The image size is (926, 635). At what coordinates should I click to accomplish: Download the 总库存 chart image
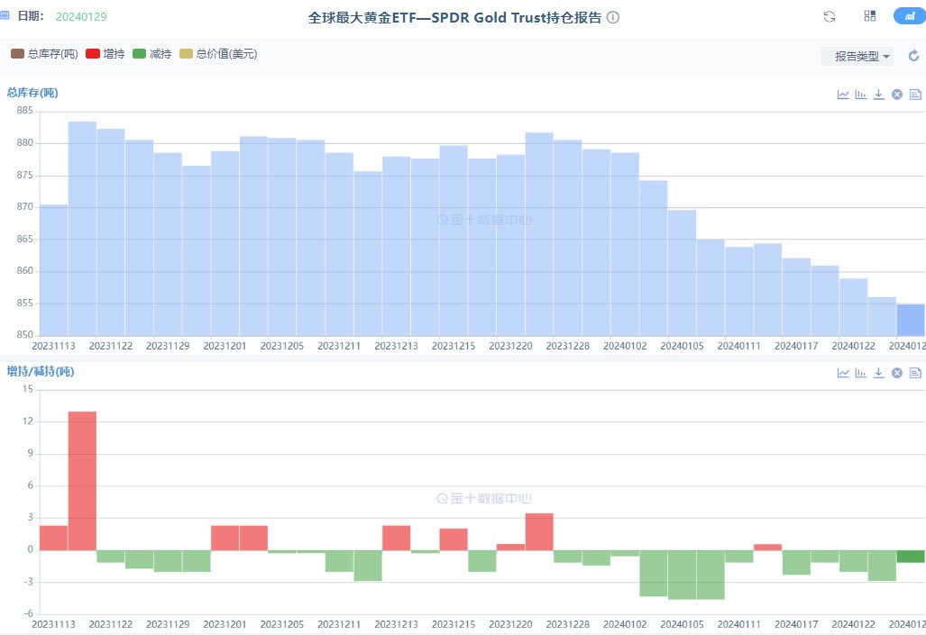coord(879,95)
